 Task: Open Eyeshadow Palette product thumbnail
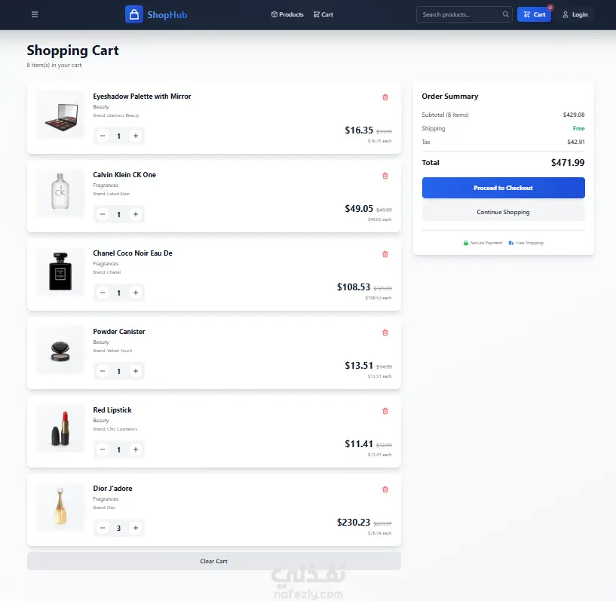pos(60,115)
